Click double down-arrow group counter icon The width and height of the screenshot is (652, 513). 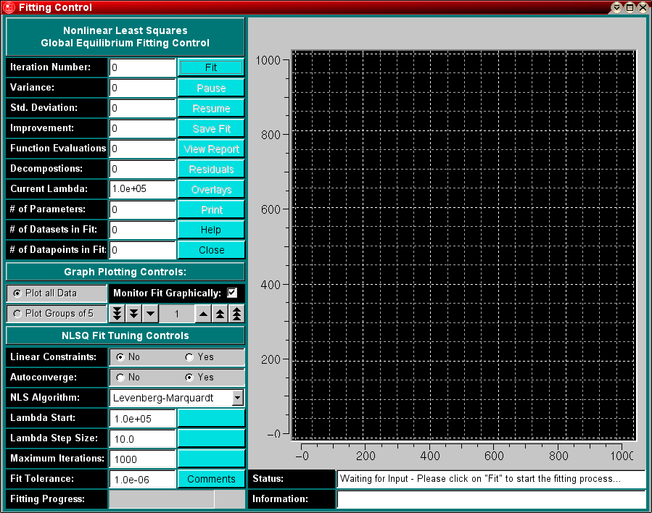pos(134,314)
